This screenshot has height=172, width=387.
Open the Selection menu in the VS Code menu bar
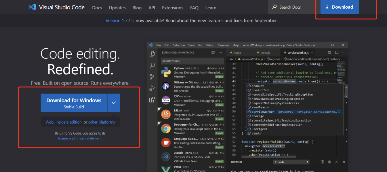pos(179,45)
